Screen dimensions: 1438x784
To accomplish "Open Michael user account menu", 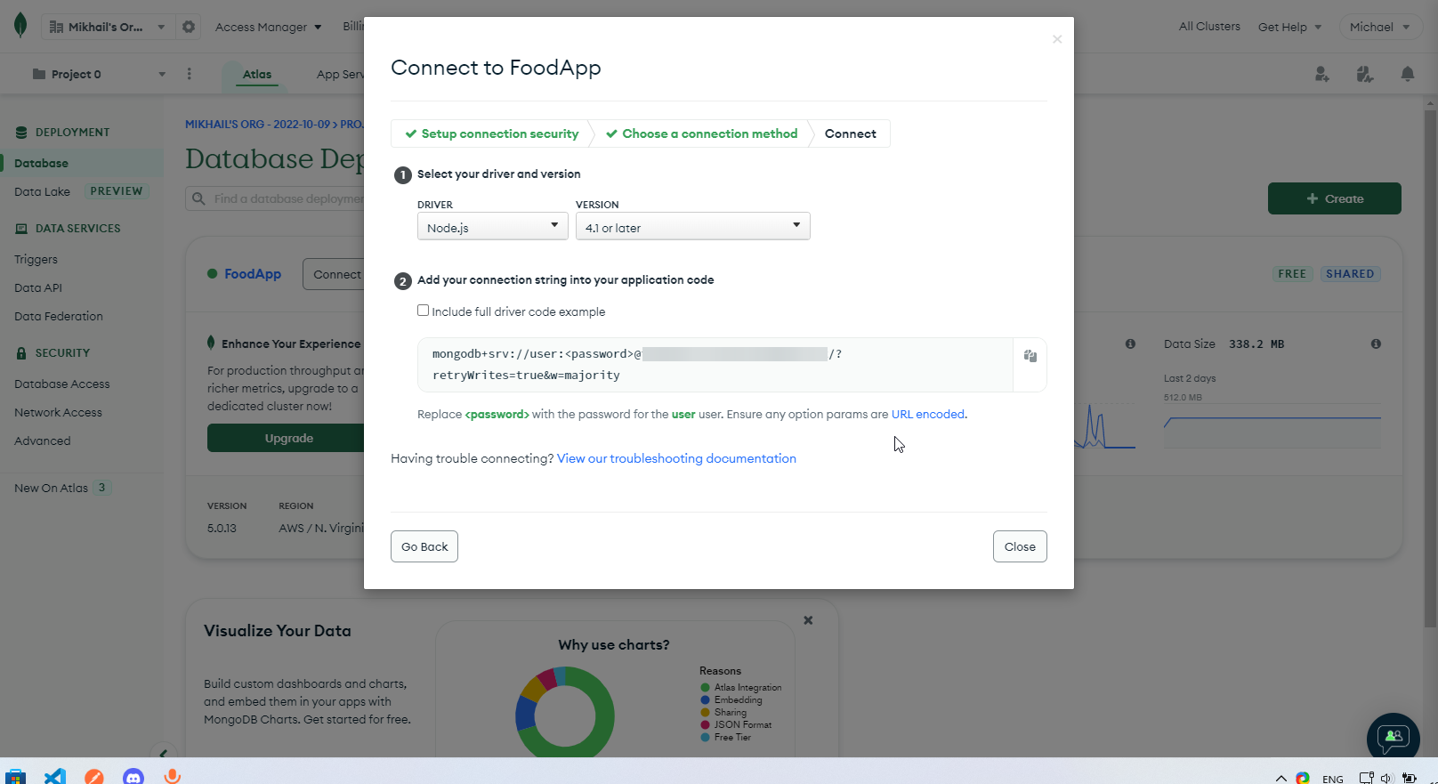I will click(x=1380, y=27).
